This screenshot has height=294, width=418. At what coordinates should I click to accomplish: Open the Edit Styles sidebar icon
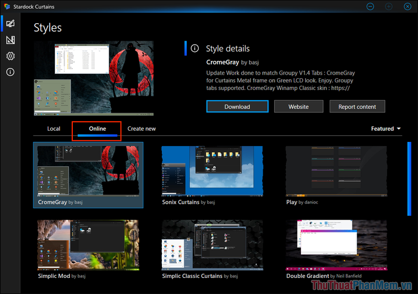(x=10, y=40)
